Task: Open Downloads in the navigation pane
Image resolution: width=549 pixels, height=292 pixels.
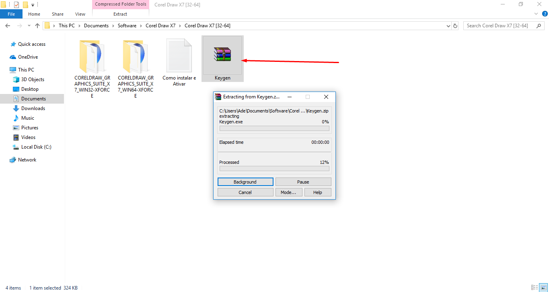Action: click(32, 108)
